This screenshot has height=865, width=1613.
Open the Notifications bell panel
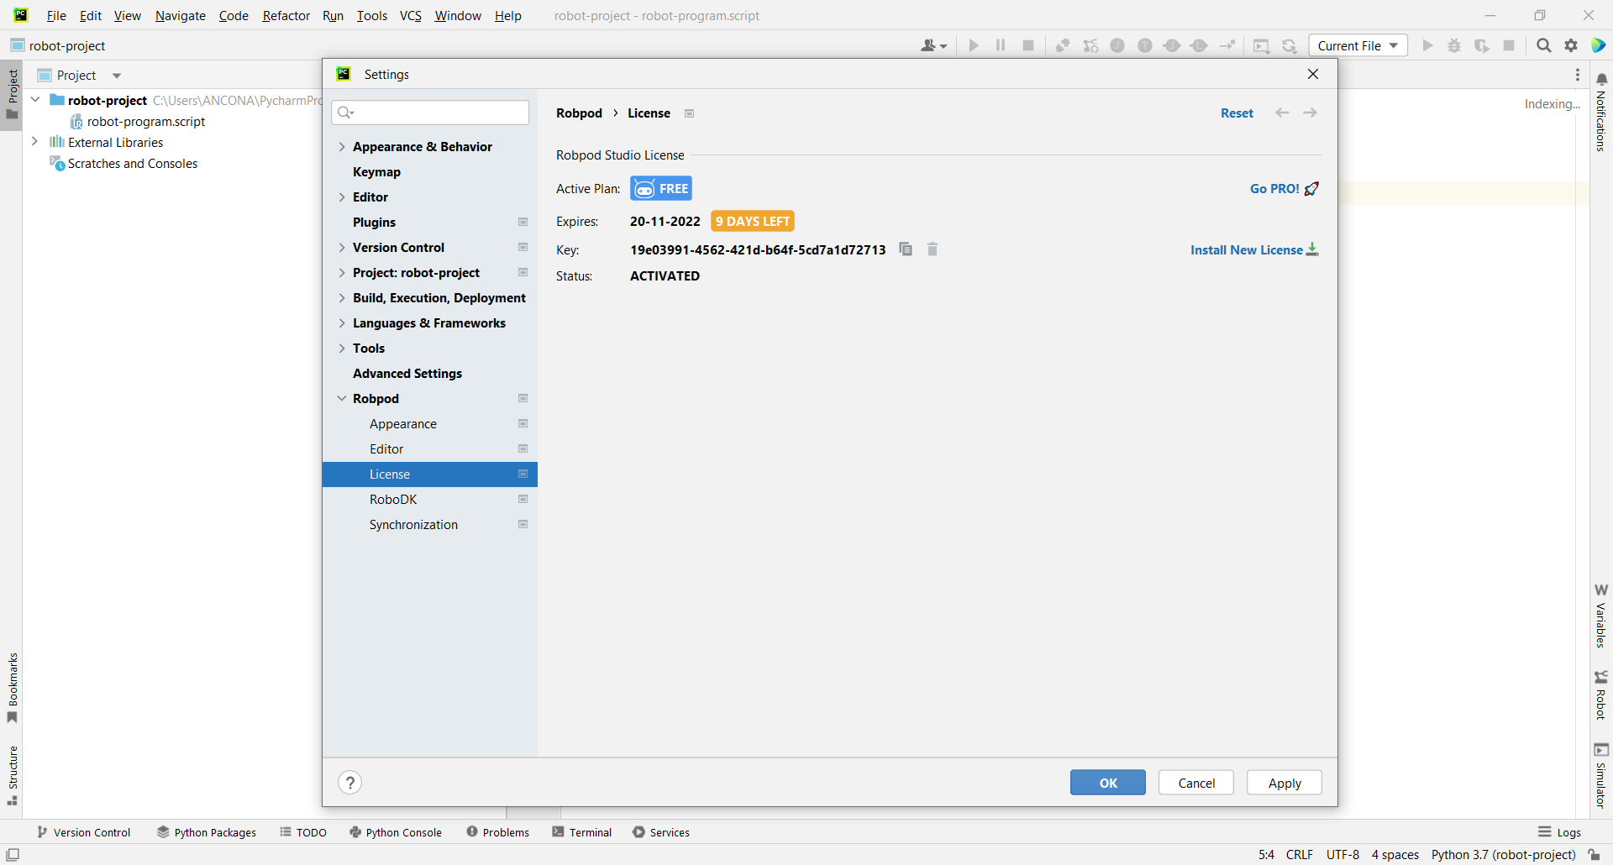click(x=1601, y=79)
